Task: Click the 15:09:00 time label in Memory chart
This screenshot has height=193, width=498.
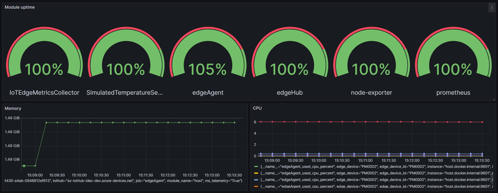Action: click(x=35, y=175)
